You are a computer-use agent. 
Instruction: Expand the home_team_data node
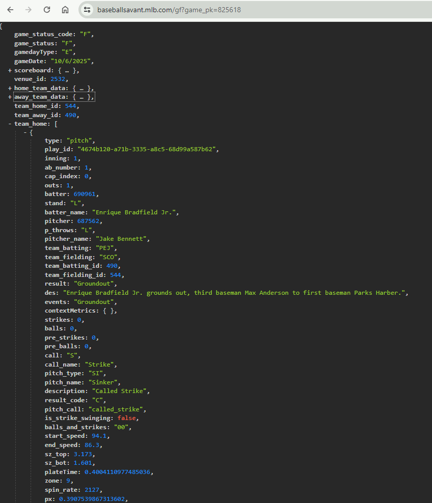(10, 89)
